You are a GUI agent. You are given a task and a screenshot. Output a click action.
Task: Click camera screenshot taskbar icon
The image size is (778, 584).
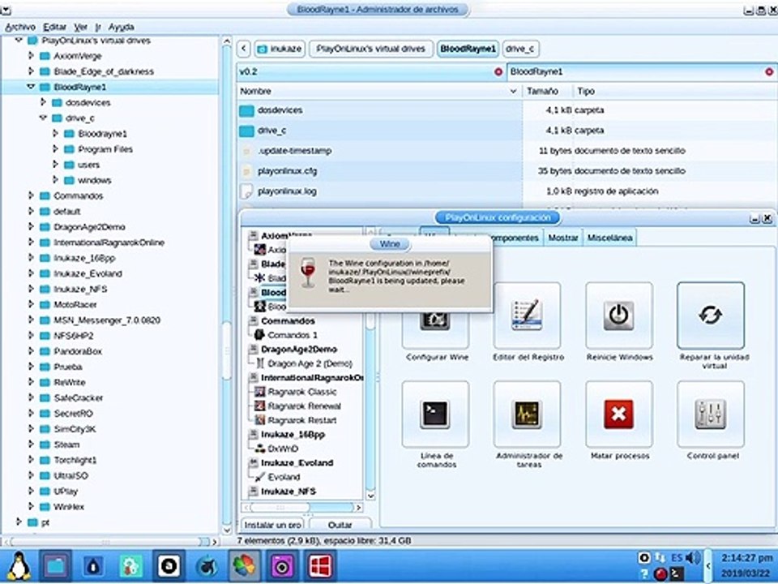(x=282, y=566)
